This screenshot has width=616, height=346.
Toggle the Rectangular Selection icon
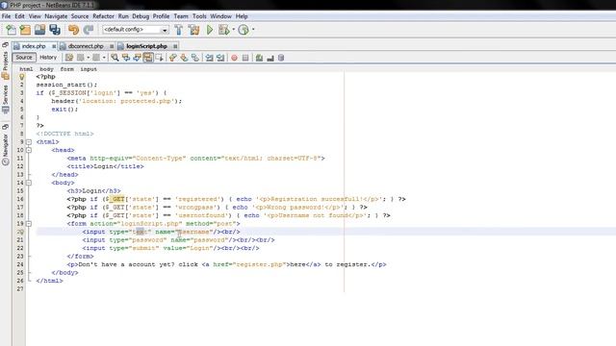[159, 58]
